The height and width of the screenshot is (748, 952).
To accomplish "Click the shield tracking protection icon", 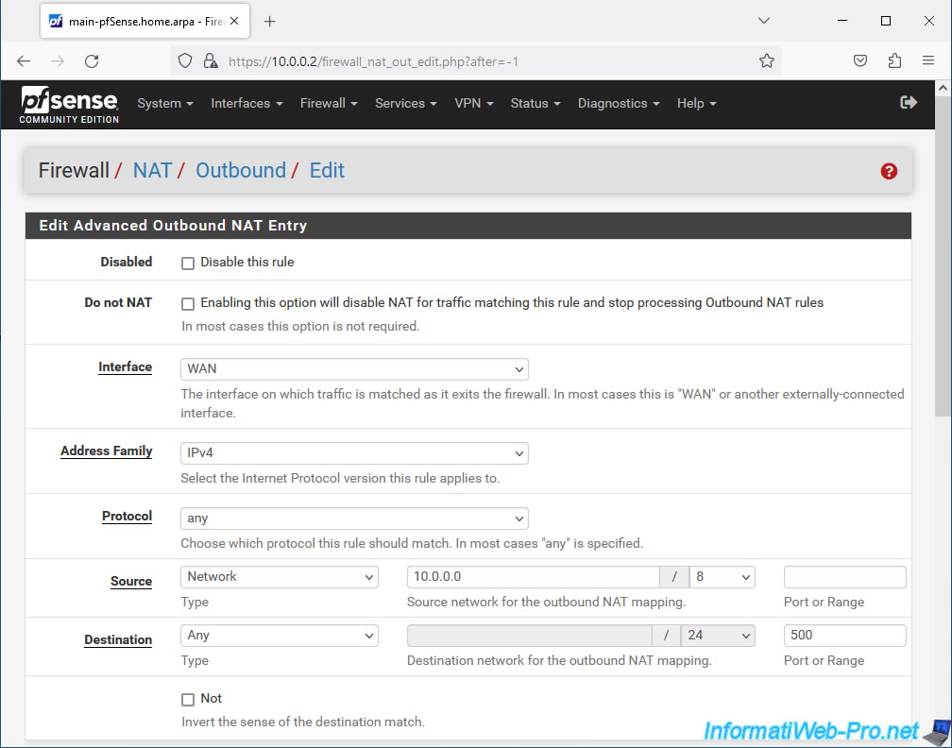I will (185, 60).
